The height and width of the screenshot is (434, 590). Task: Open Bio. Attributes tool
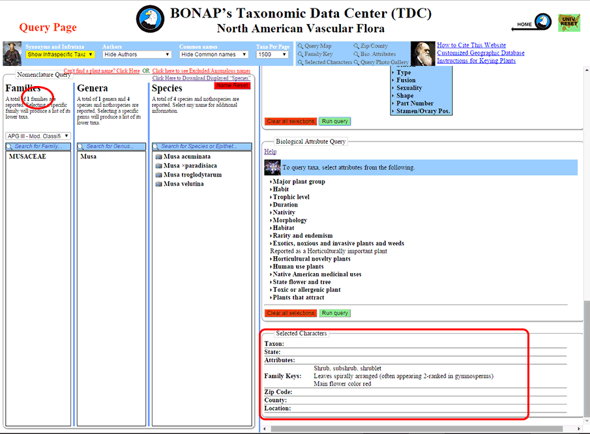coord(375,54)
